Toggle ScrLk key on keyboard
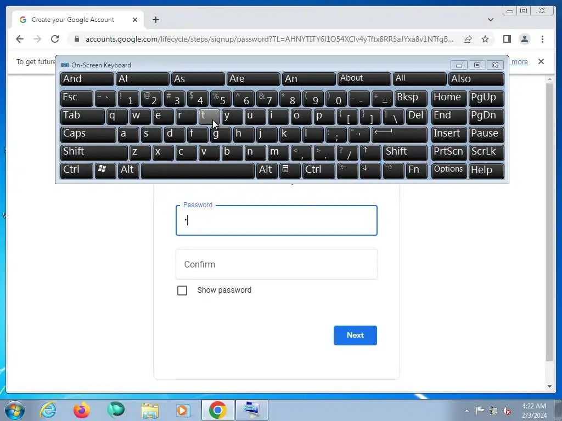The image size is (562, 421). click(486, 152)
